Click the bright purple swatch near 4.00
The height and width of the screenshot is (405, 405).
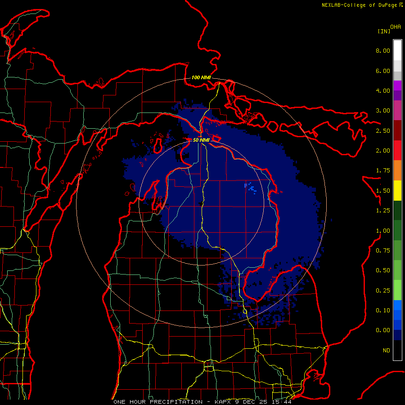tap(397, 85)
